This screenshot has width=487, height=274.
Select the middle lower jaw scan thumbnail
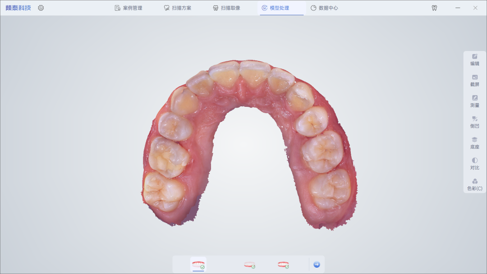coord(249,265)
